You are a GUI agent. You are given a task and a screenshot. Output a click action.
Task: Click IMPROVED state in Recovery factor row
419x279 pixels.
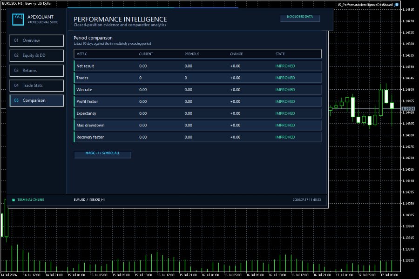285,137
